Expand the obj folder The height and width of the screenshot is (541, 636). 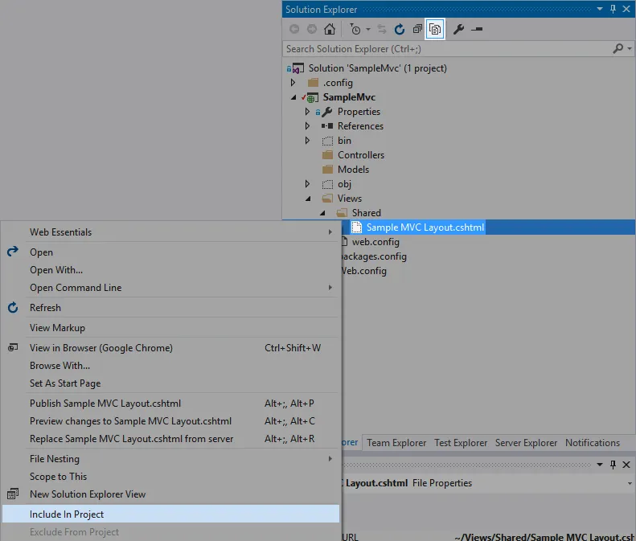307,184
